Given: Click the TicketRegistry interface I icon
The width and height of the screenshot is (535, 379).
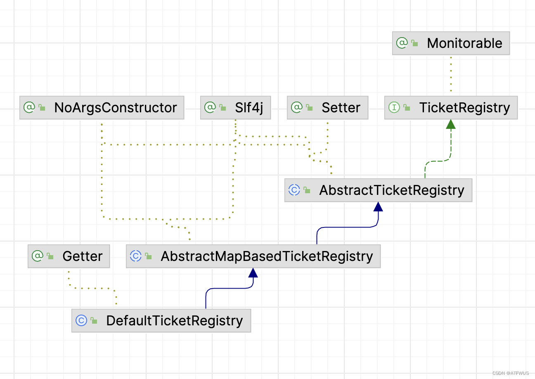Looking at the screenshot, I should [394, 108].
